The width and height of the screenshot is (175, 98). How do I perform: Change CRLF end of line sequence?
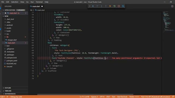click(x=108, y=97)
